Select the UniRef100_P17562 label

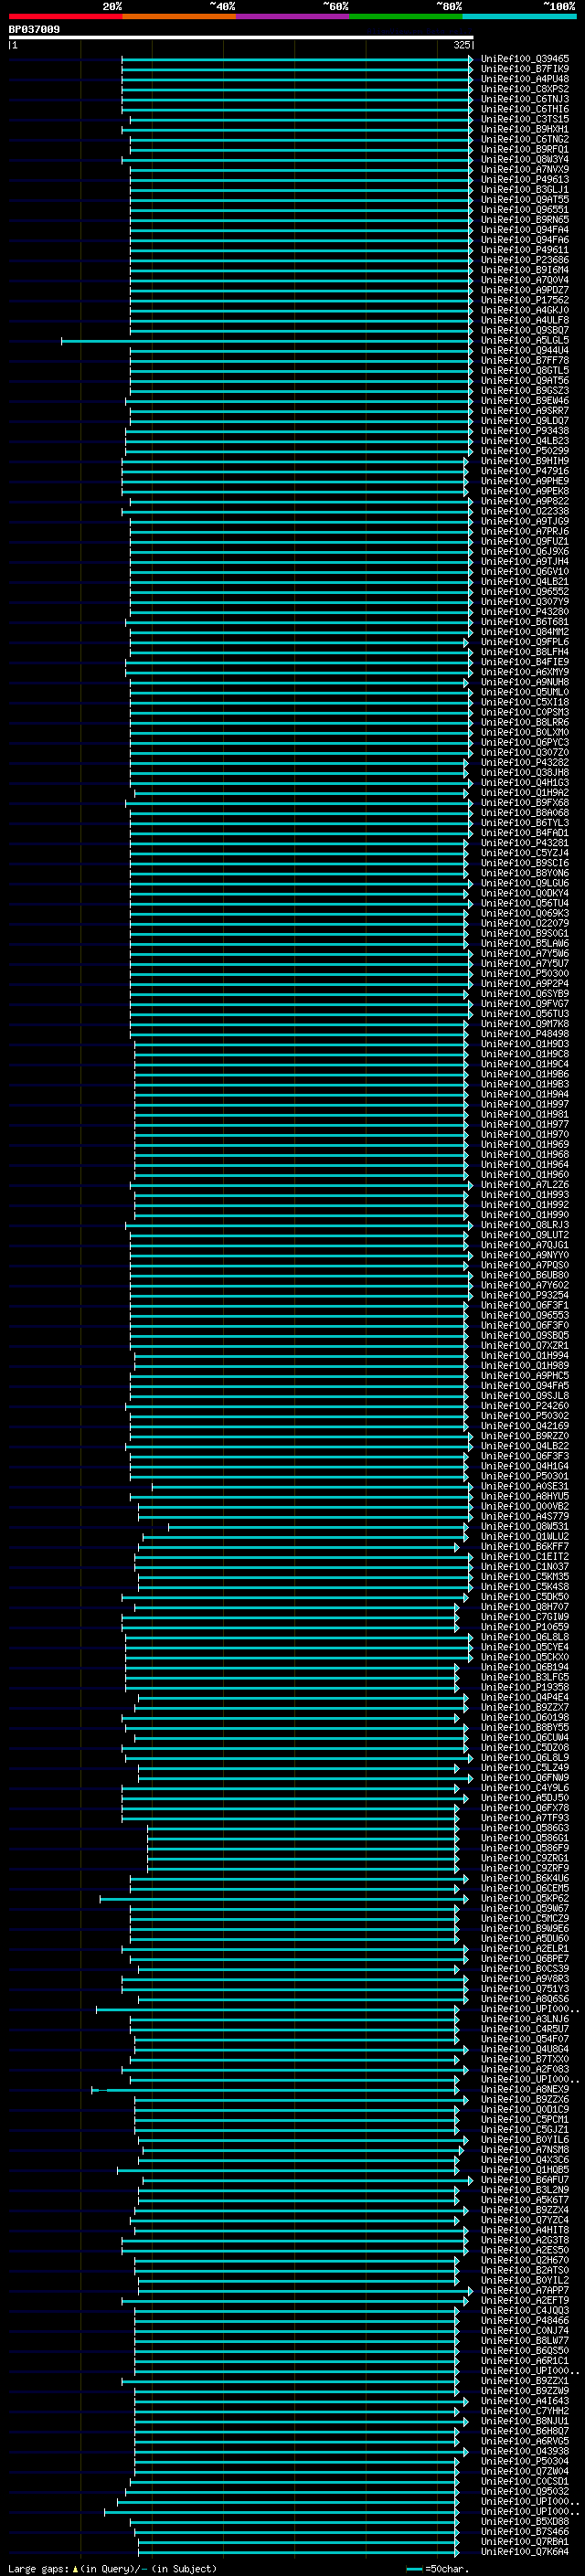pyautogui.click(x=525, y=300)
